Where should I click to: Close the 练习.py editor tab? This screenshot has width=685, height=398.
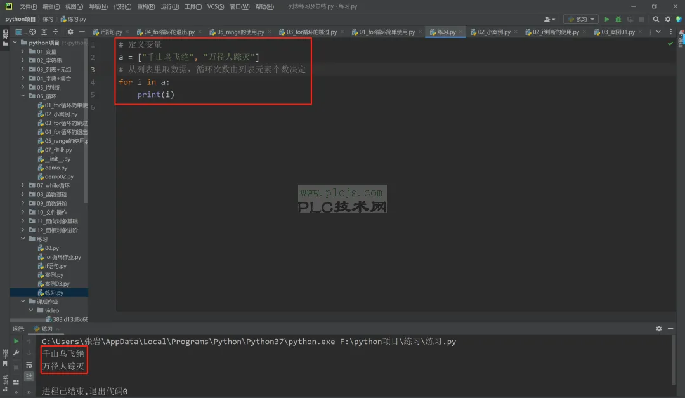[461, 32]
